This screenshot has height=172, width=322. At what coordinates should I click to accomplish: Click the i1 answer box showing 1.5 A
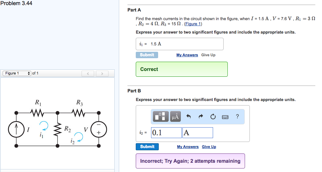coord(180,44)
